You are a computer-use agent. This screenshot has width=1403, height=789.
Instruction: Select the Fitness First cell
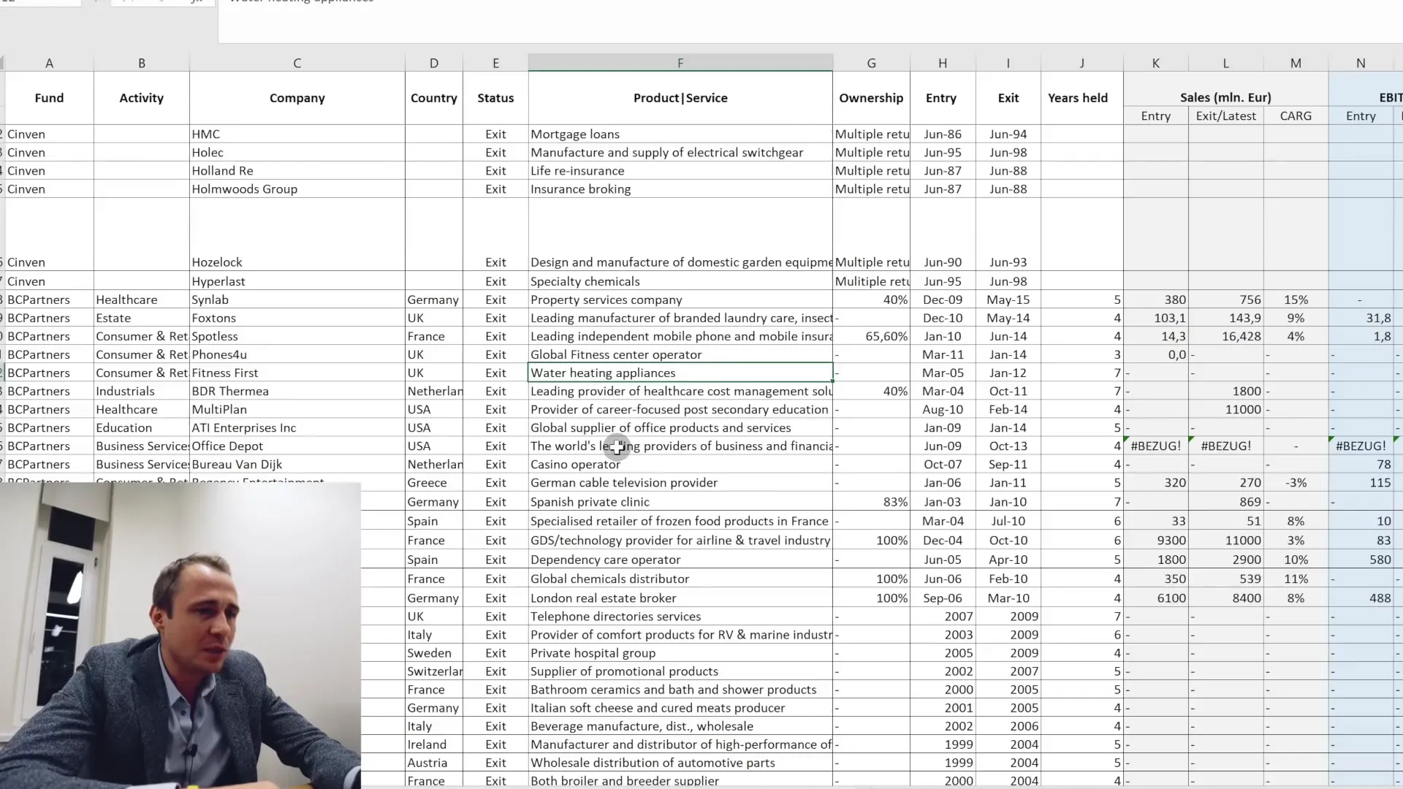(x=297, y=373)
